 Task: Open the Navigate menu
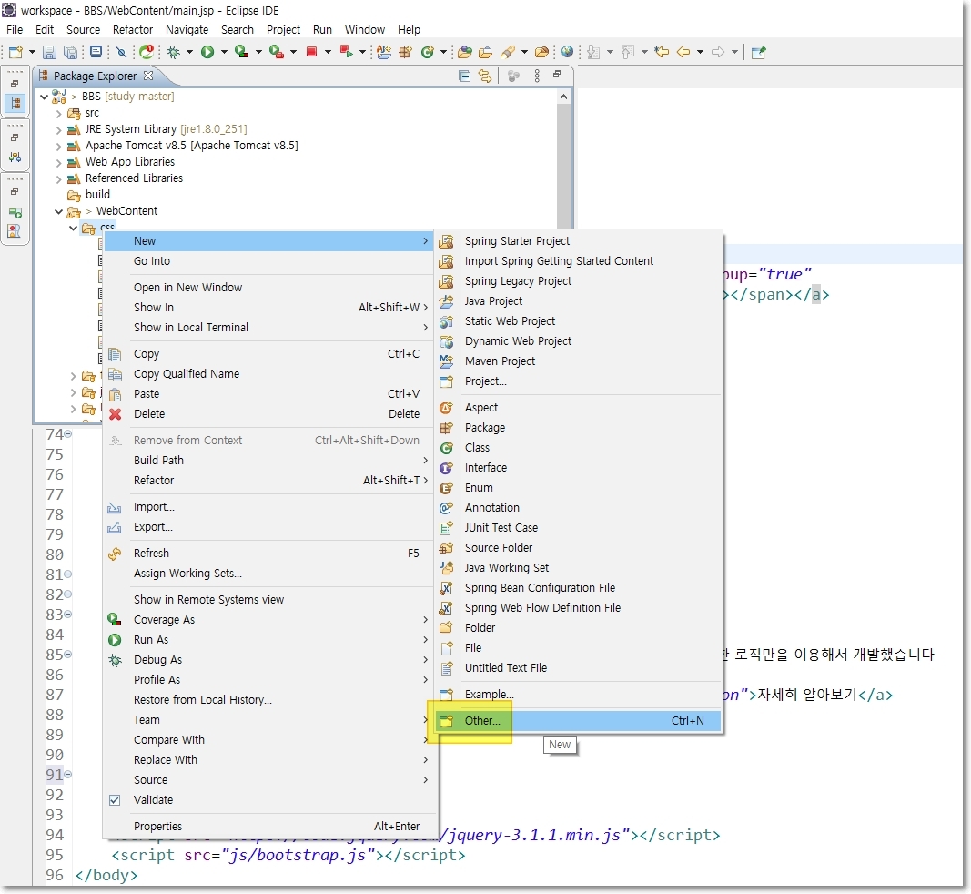pyautogui.click(x=187, y=29)
